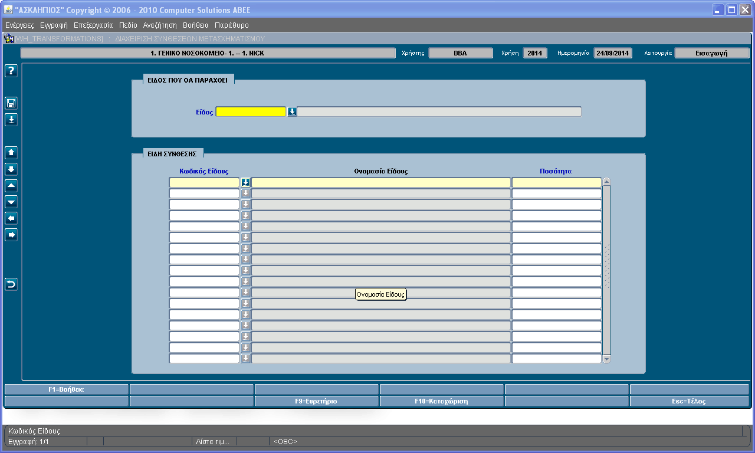
Task: Click the Esc=Τέλος button
Action: pos(690,401)
